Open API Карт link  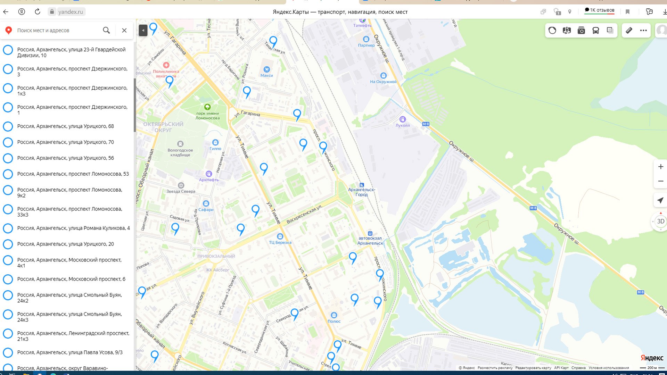coord(561,368)
